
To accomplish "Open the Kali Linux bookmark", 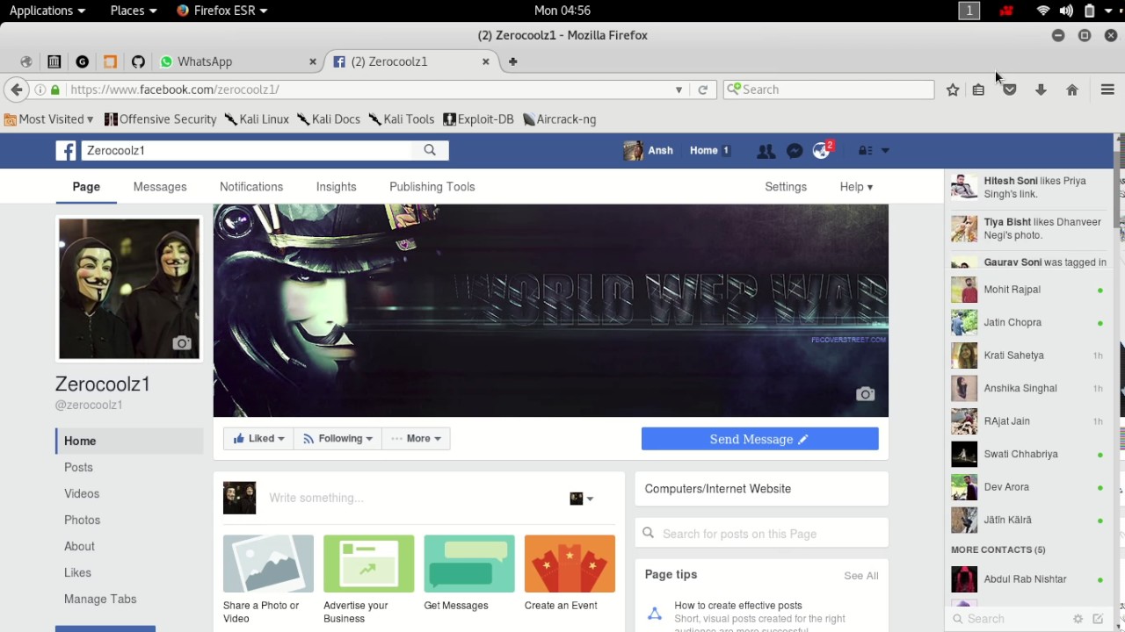I will tap(257, 119).
